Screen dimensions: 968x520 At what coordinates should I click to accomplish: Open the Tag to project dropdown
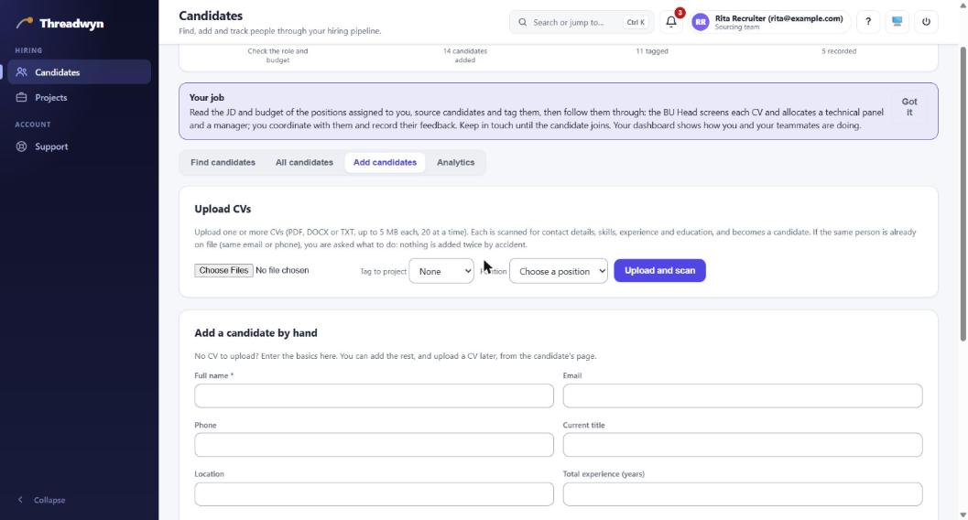[441, 271]
